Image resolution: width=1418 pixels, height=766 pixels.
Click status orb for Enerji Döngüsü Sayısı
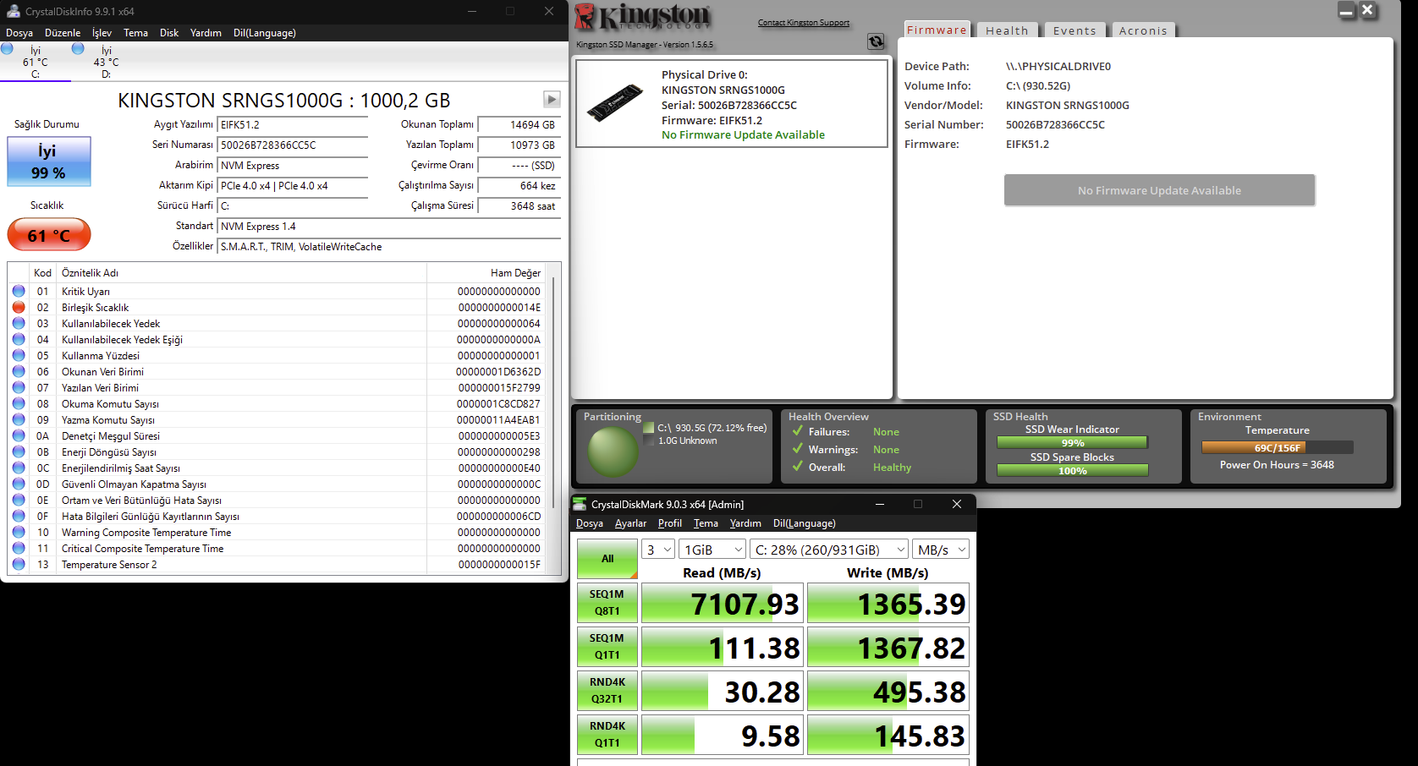point(19,451)
